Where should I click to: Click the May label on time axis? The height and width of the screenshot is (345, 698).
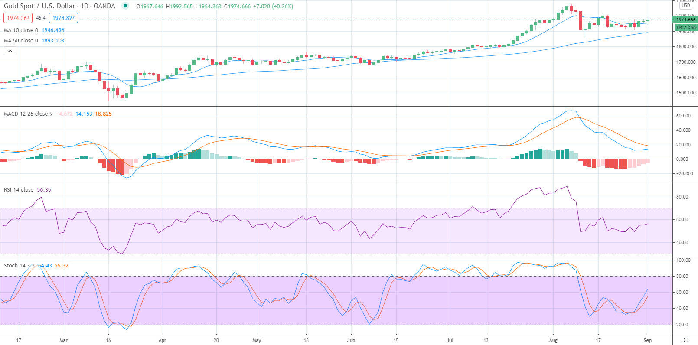pos(257,340)
